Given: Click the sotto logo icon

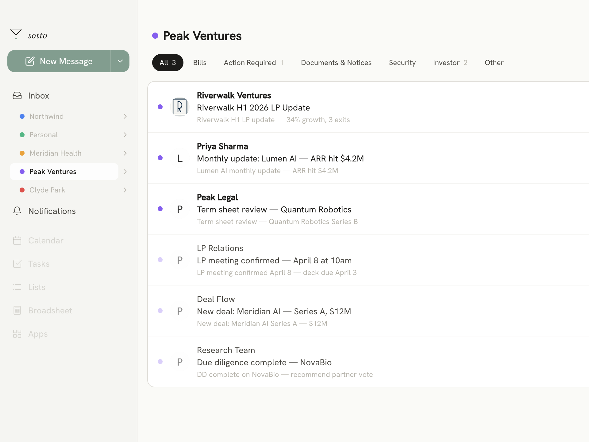Looking at the screenshot, I should tap(16, 34).
